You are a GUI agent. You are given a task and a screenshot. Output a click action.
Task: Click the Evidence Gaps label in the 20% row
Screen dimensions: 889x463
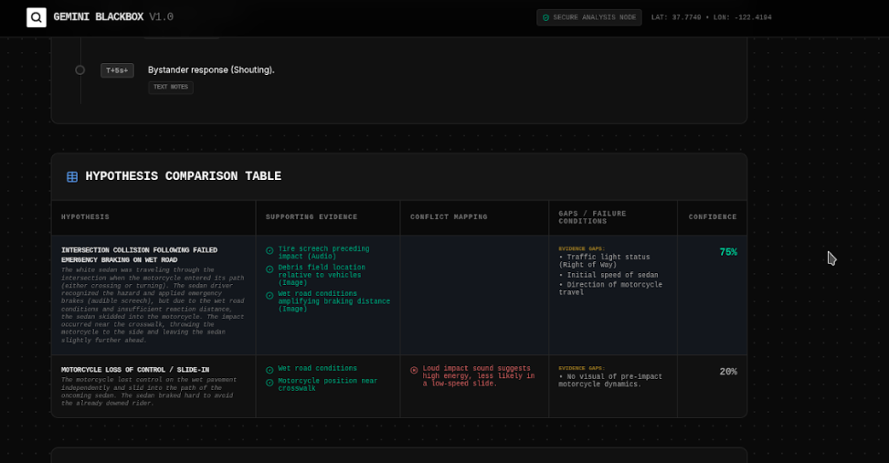[x=582, y=368]
